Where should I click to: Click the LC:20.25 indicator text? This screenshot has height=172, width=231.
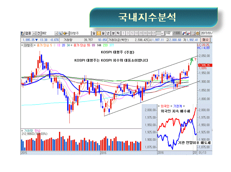203,45
